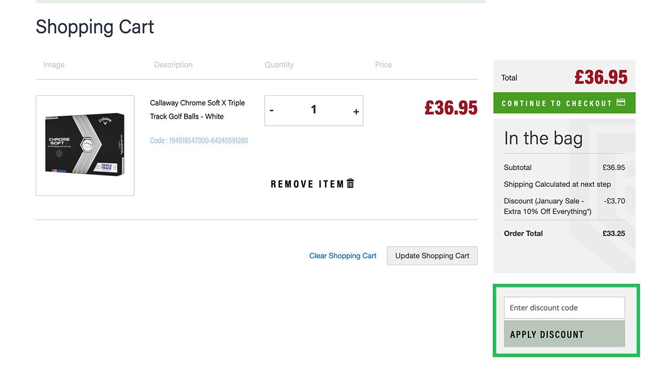Screen dimensions: 671x377
Task: Click the credit card icon on checkout button
Action: [621, 103]
